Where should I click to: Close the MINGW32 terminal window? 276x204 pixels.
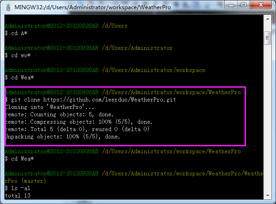261,5
